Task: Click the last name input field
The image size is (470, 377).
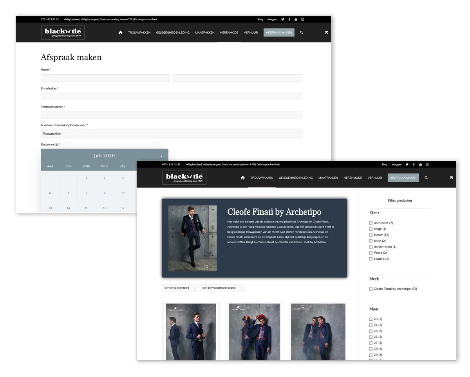Action: click(238, 78)
